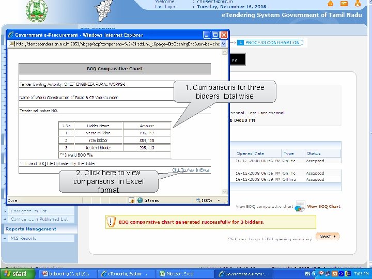Click the Opened Date column header
The image size is (372, 279).
(x=250, y=153)
